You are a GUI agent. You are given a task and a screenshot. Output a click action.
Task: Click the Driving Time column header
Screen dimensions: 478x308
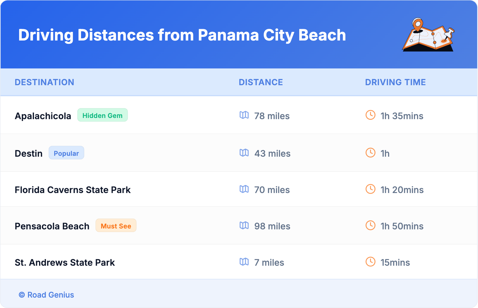pos(395,82)
